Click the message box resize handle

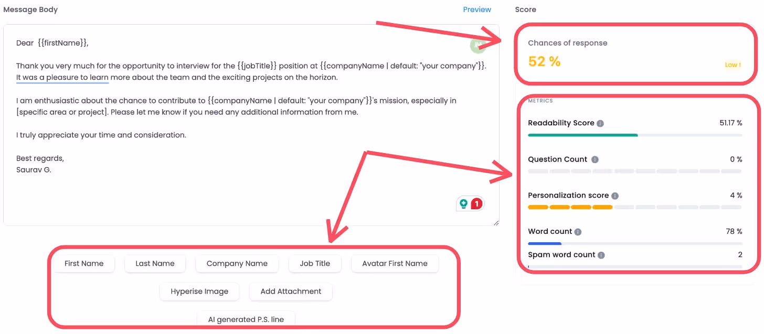(497, 224)
